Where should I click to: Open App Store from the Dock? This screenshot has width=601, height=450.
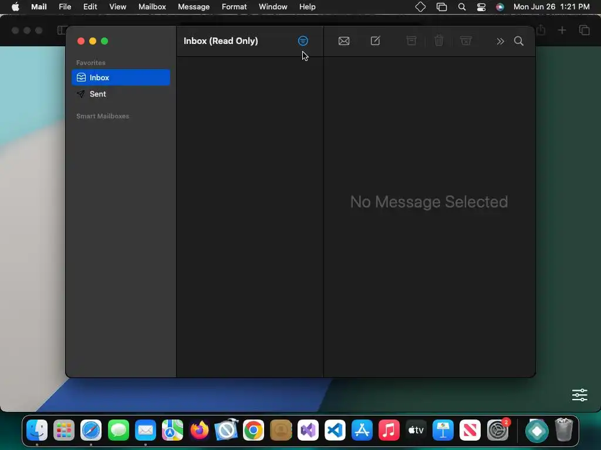[362, 430]
